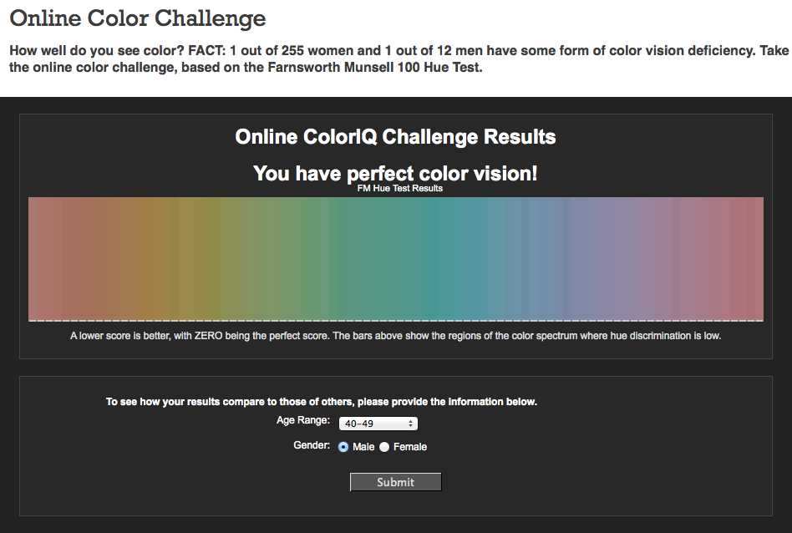Select the Male radio button
This screenshot has width=792, height=533.
(343, 447)
